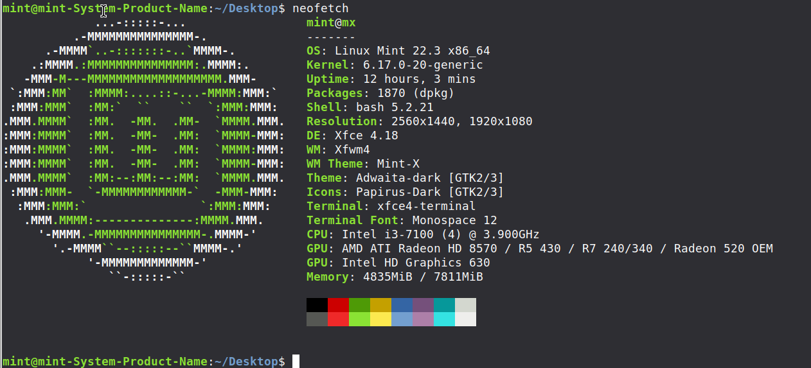Image resolution: width=811 pixels, height=368 pixels.
Task: Click the WM Theme value 'Mint-X'
Action: pos(398,164)
